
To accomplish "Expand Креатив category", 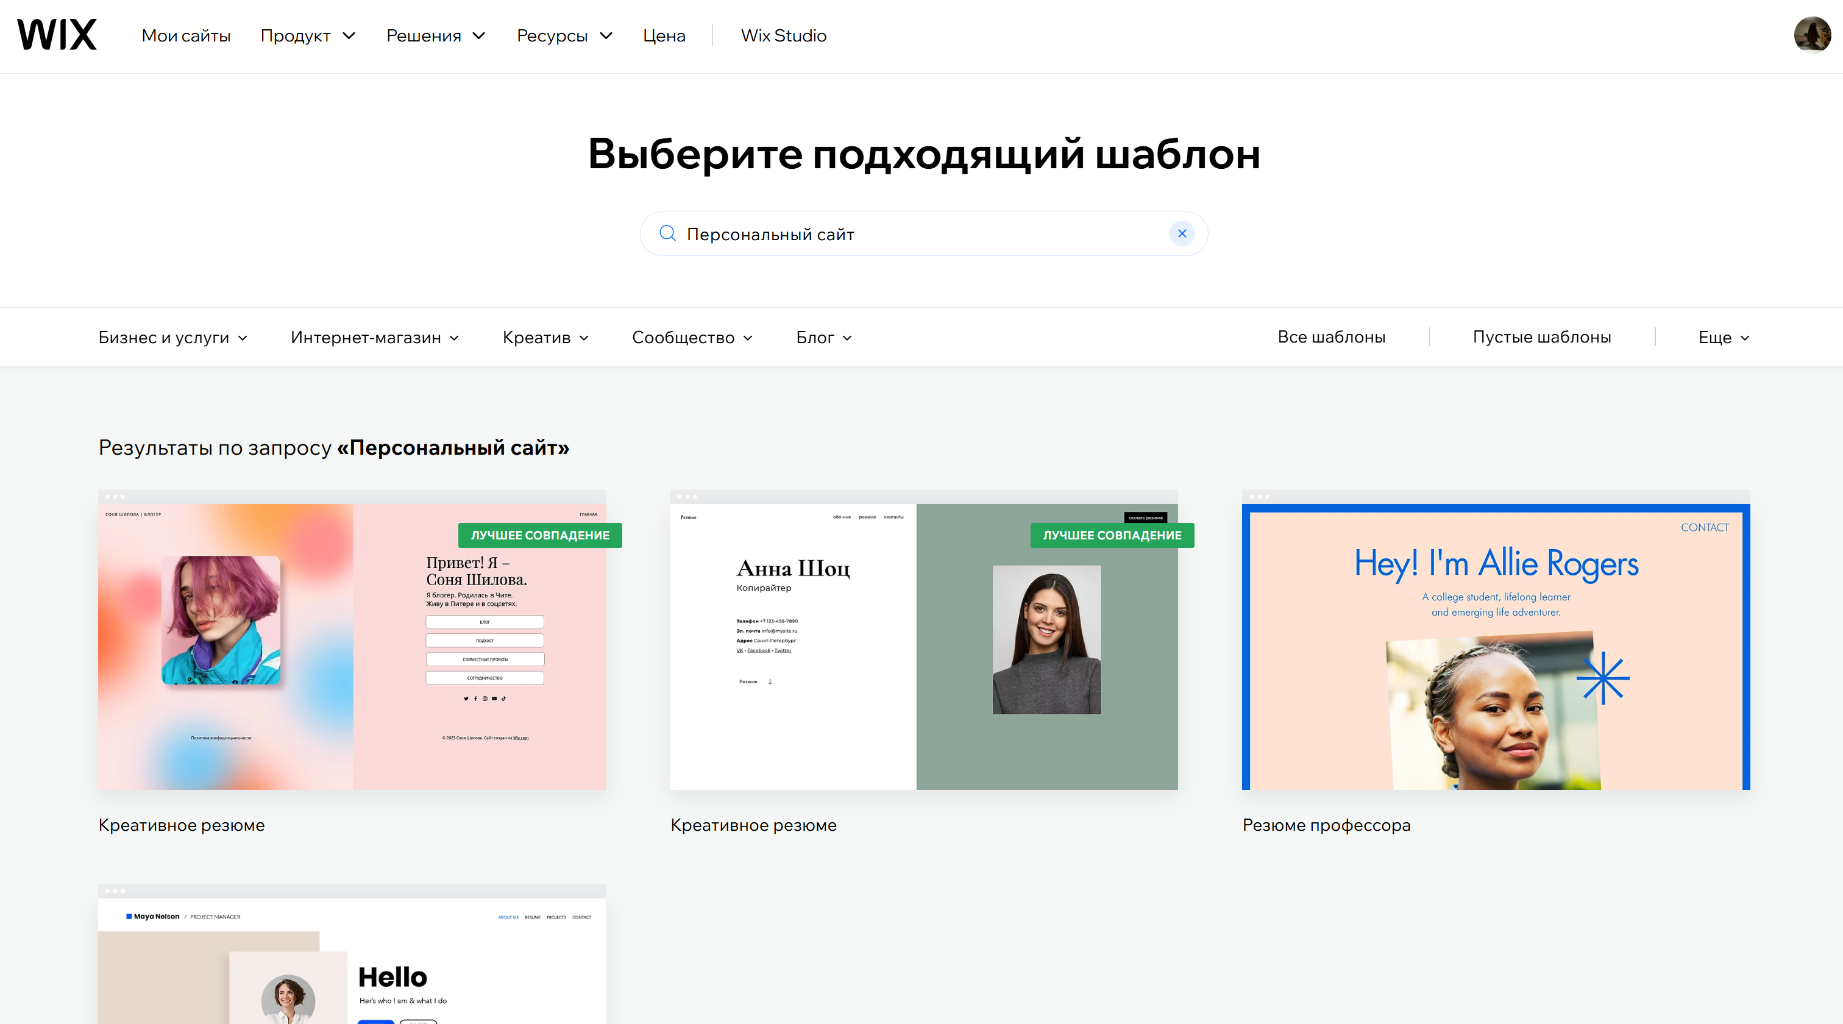I will tap(545, 337).
